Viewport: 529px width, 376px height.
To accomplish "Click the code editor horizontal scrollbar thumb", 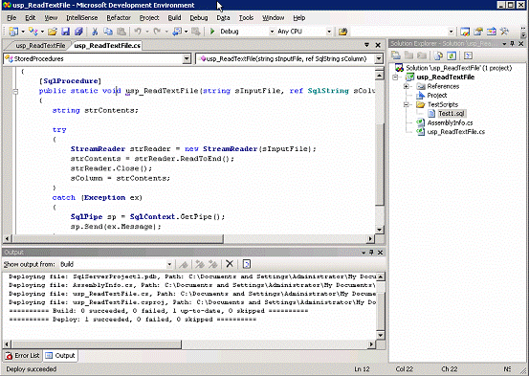I will pyautogui.click(x=118, y=238).
